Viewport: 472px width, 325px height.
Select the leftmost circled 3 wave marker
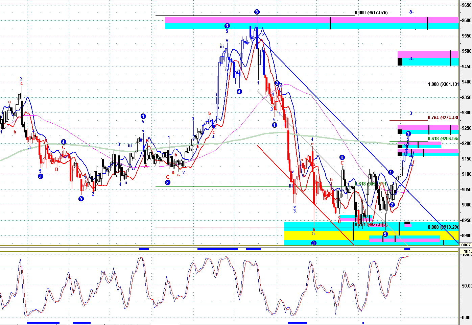(41, 176)
